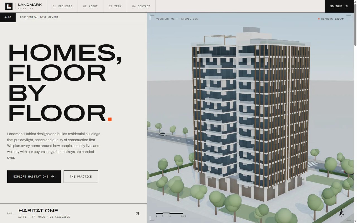The height and width of the screenshot is (223, 357).
Task: Click the Explore Habitat One button
Action: tap(34, 176)
